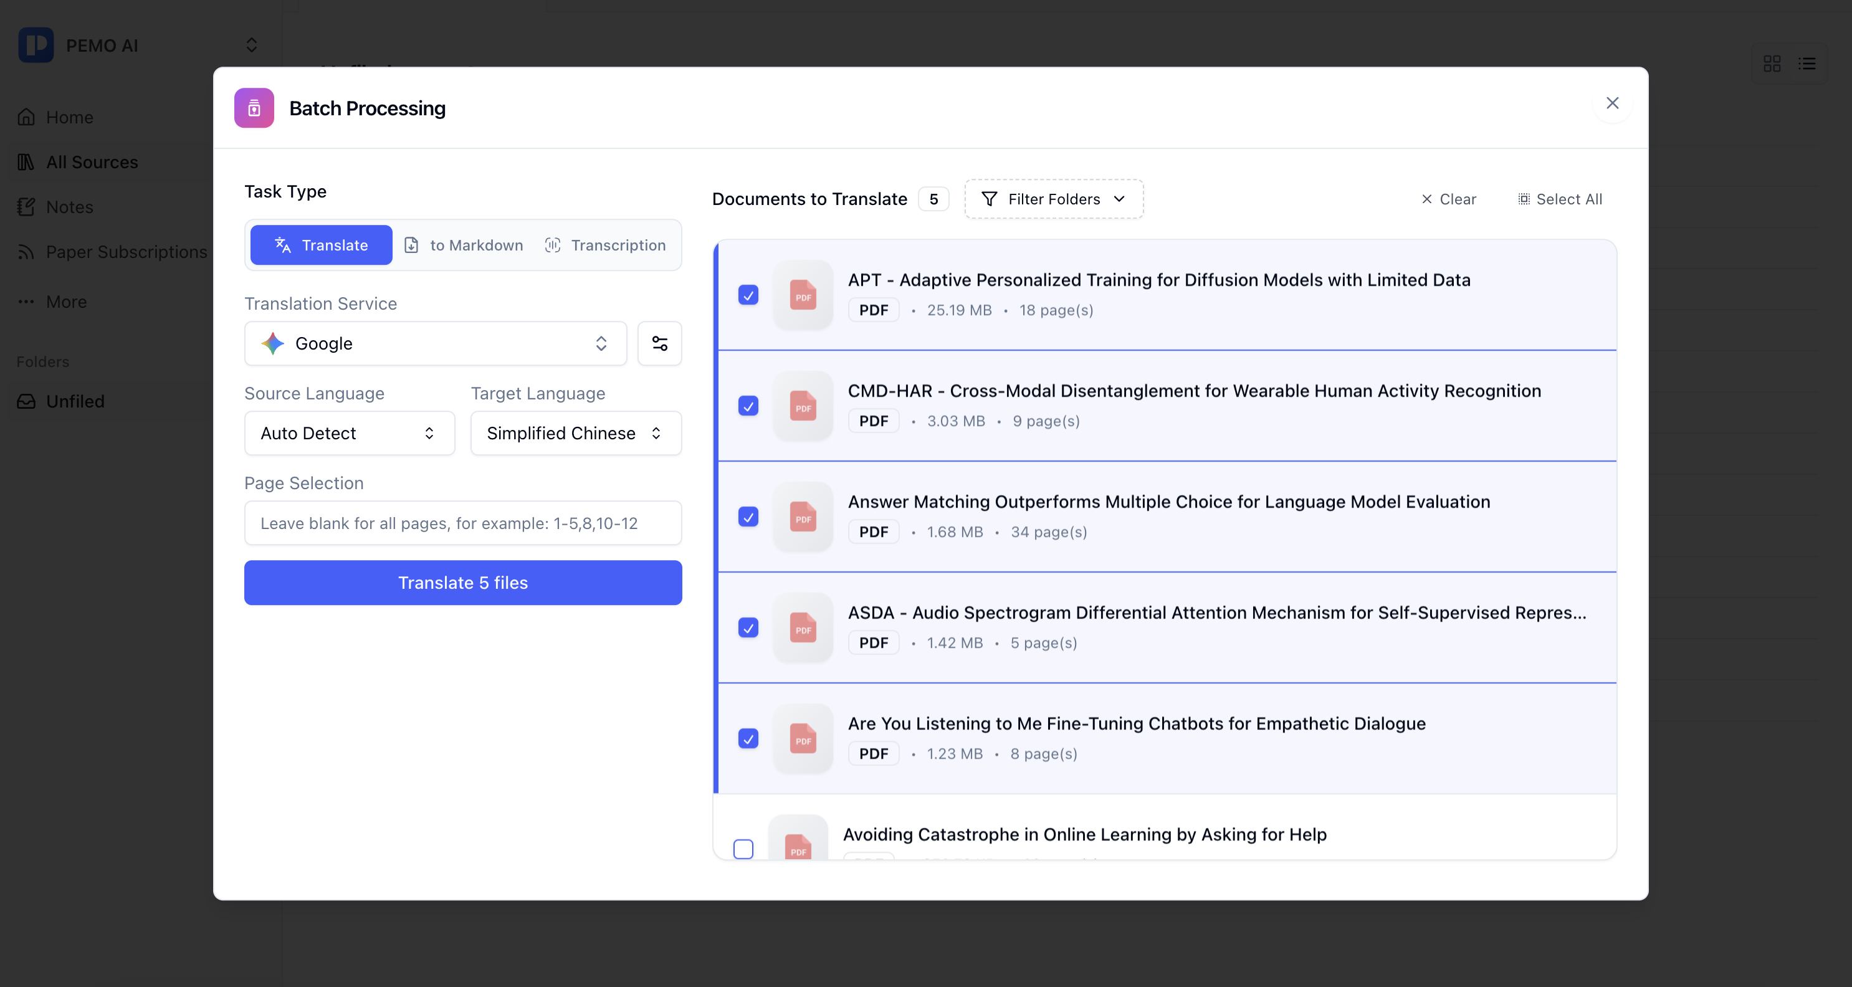Click the Page Selection input field
The height and width of the screenshot is (987, 1852).
[x=463, y=523]
